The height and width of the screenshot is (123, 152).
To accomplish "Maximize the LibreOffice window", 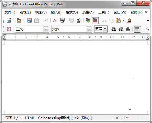I will click(x=133, y=3).
